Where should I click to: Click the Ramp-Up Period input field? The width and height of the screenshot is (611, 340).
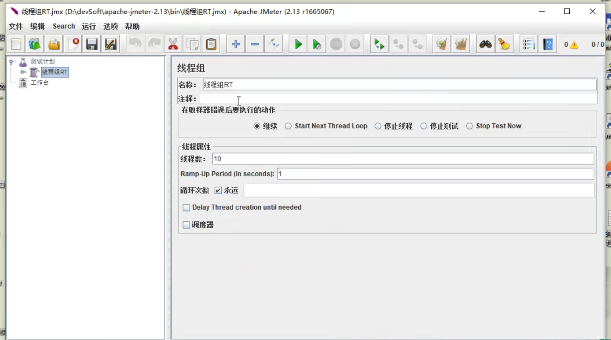click(435, 174)
